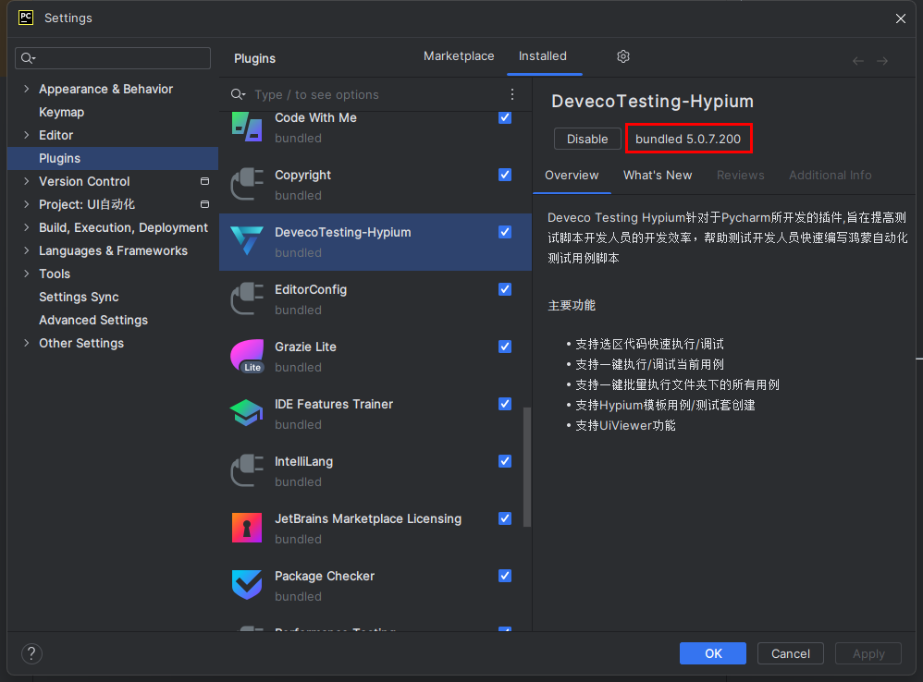Confirm settings with OK

coord(713,653)
